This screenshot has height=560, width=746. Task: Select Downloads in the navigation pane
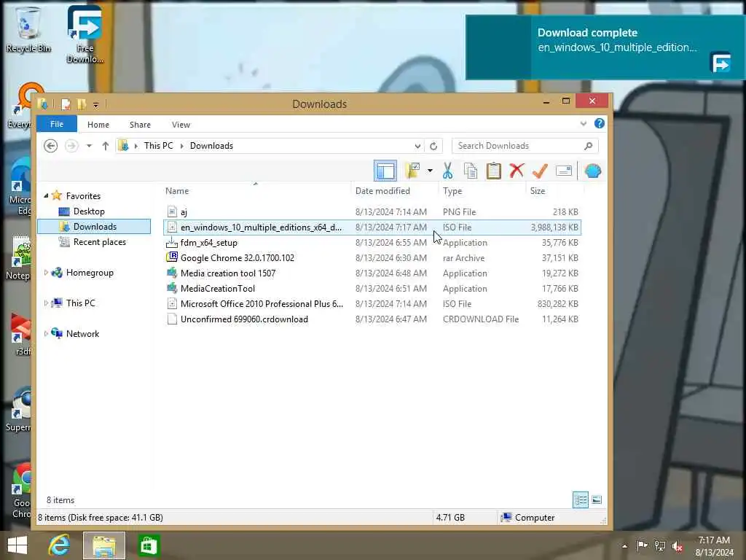pyautogui.click(x=94, y=226)
